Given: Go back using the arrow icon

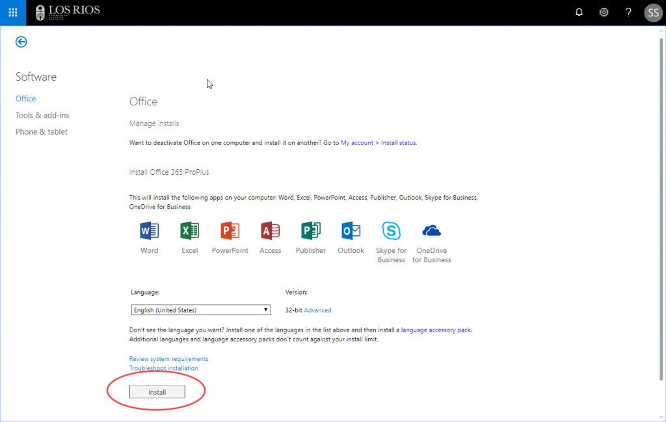Looking at the screenshot, I should click(x=21, y=42).
